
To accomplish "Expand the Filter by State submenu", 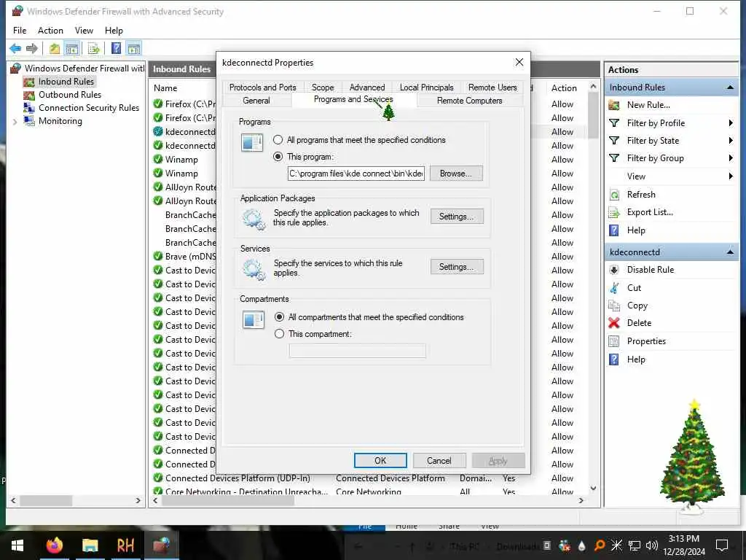I will (730, 141).
